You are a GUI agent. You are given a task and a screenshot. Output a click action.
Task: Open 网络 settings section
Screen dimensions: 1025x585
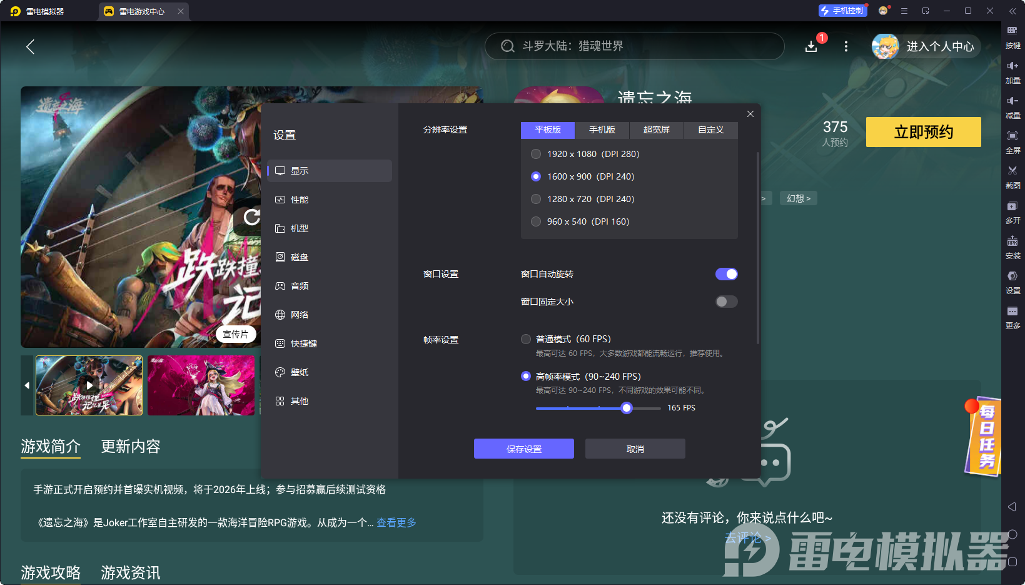(330, 315)
